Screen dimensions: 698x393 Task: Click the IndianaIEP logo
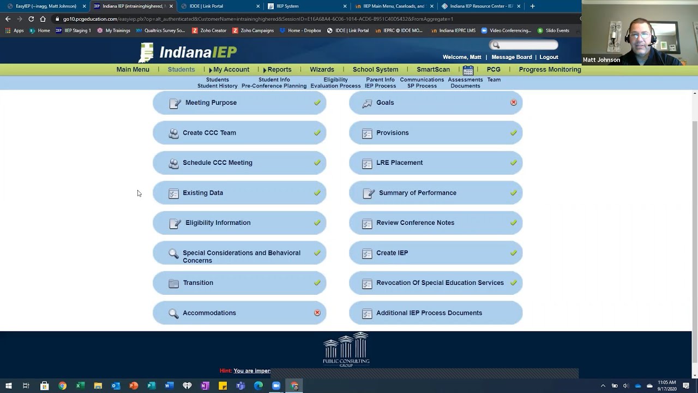[x=188, y=52]
